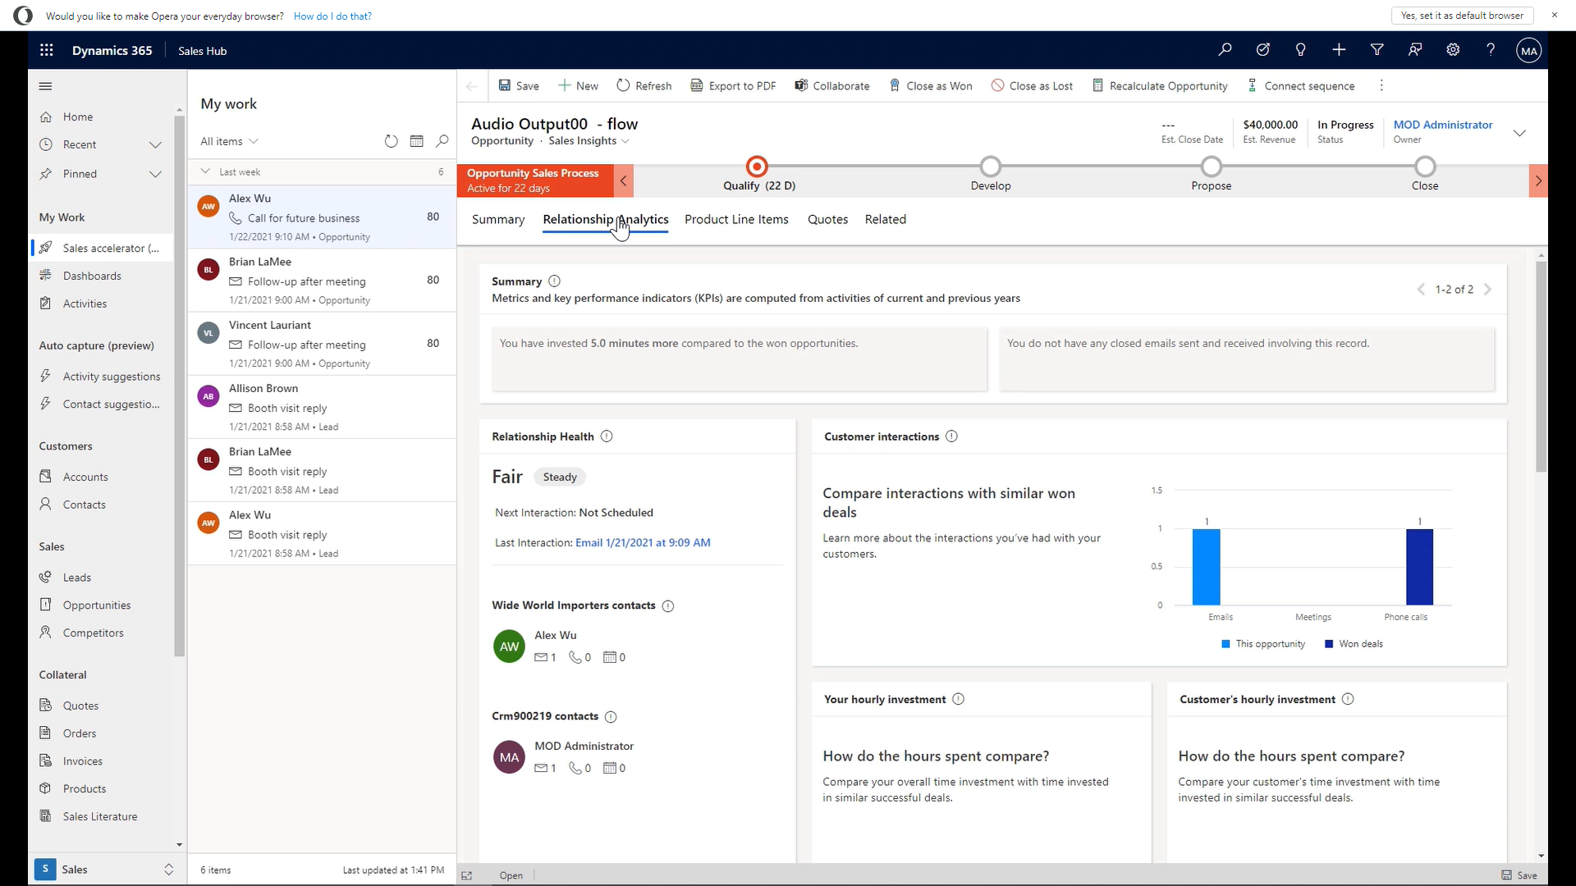
Task: Open Last Interaction email link
Action: coord(643,543)
